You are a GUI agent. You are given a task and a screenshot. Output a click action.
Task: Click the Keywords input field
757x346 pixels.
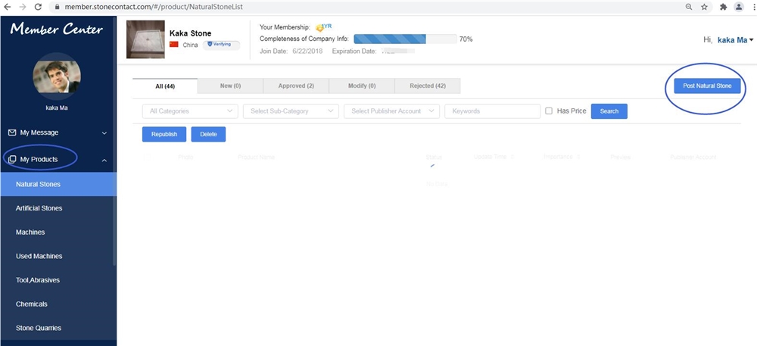point(493,111)
